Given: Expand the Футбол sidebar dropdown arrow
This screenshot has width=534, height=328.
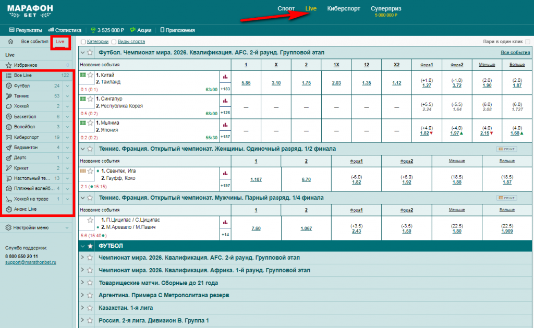Looking at the screenshot, I should point(67,86).
